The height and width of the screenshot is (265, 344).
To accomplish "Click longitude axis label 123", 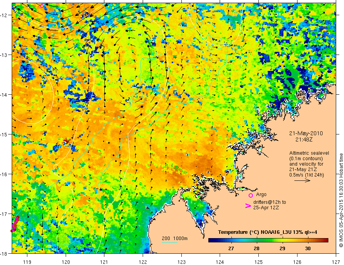I will (181, 262).
